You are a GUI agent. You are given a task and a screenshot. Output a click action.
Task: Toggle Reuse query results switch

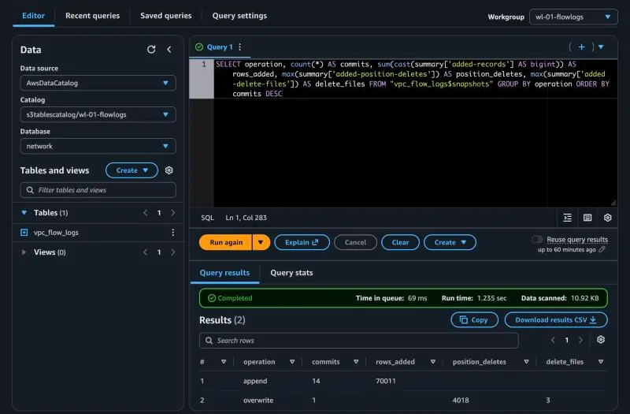coord(537,240)
